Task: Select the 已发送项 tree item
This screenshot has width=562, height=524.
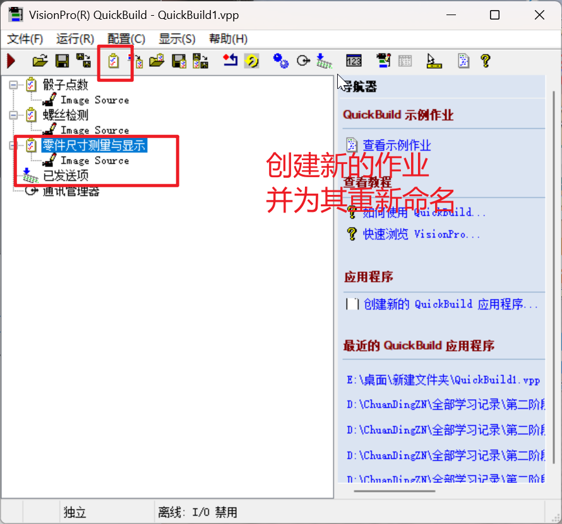Action: [x=66, y=175]
